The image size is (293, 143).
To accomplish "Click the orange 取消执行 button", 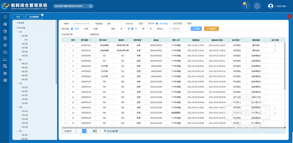I will (x=211, y=29).
